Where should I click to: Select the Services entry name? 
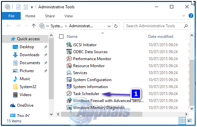[80, 73]
